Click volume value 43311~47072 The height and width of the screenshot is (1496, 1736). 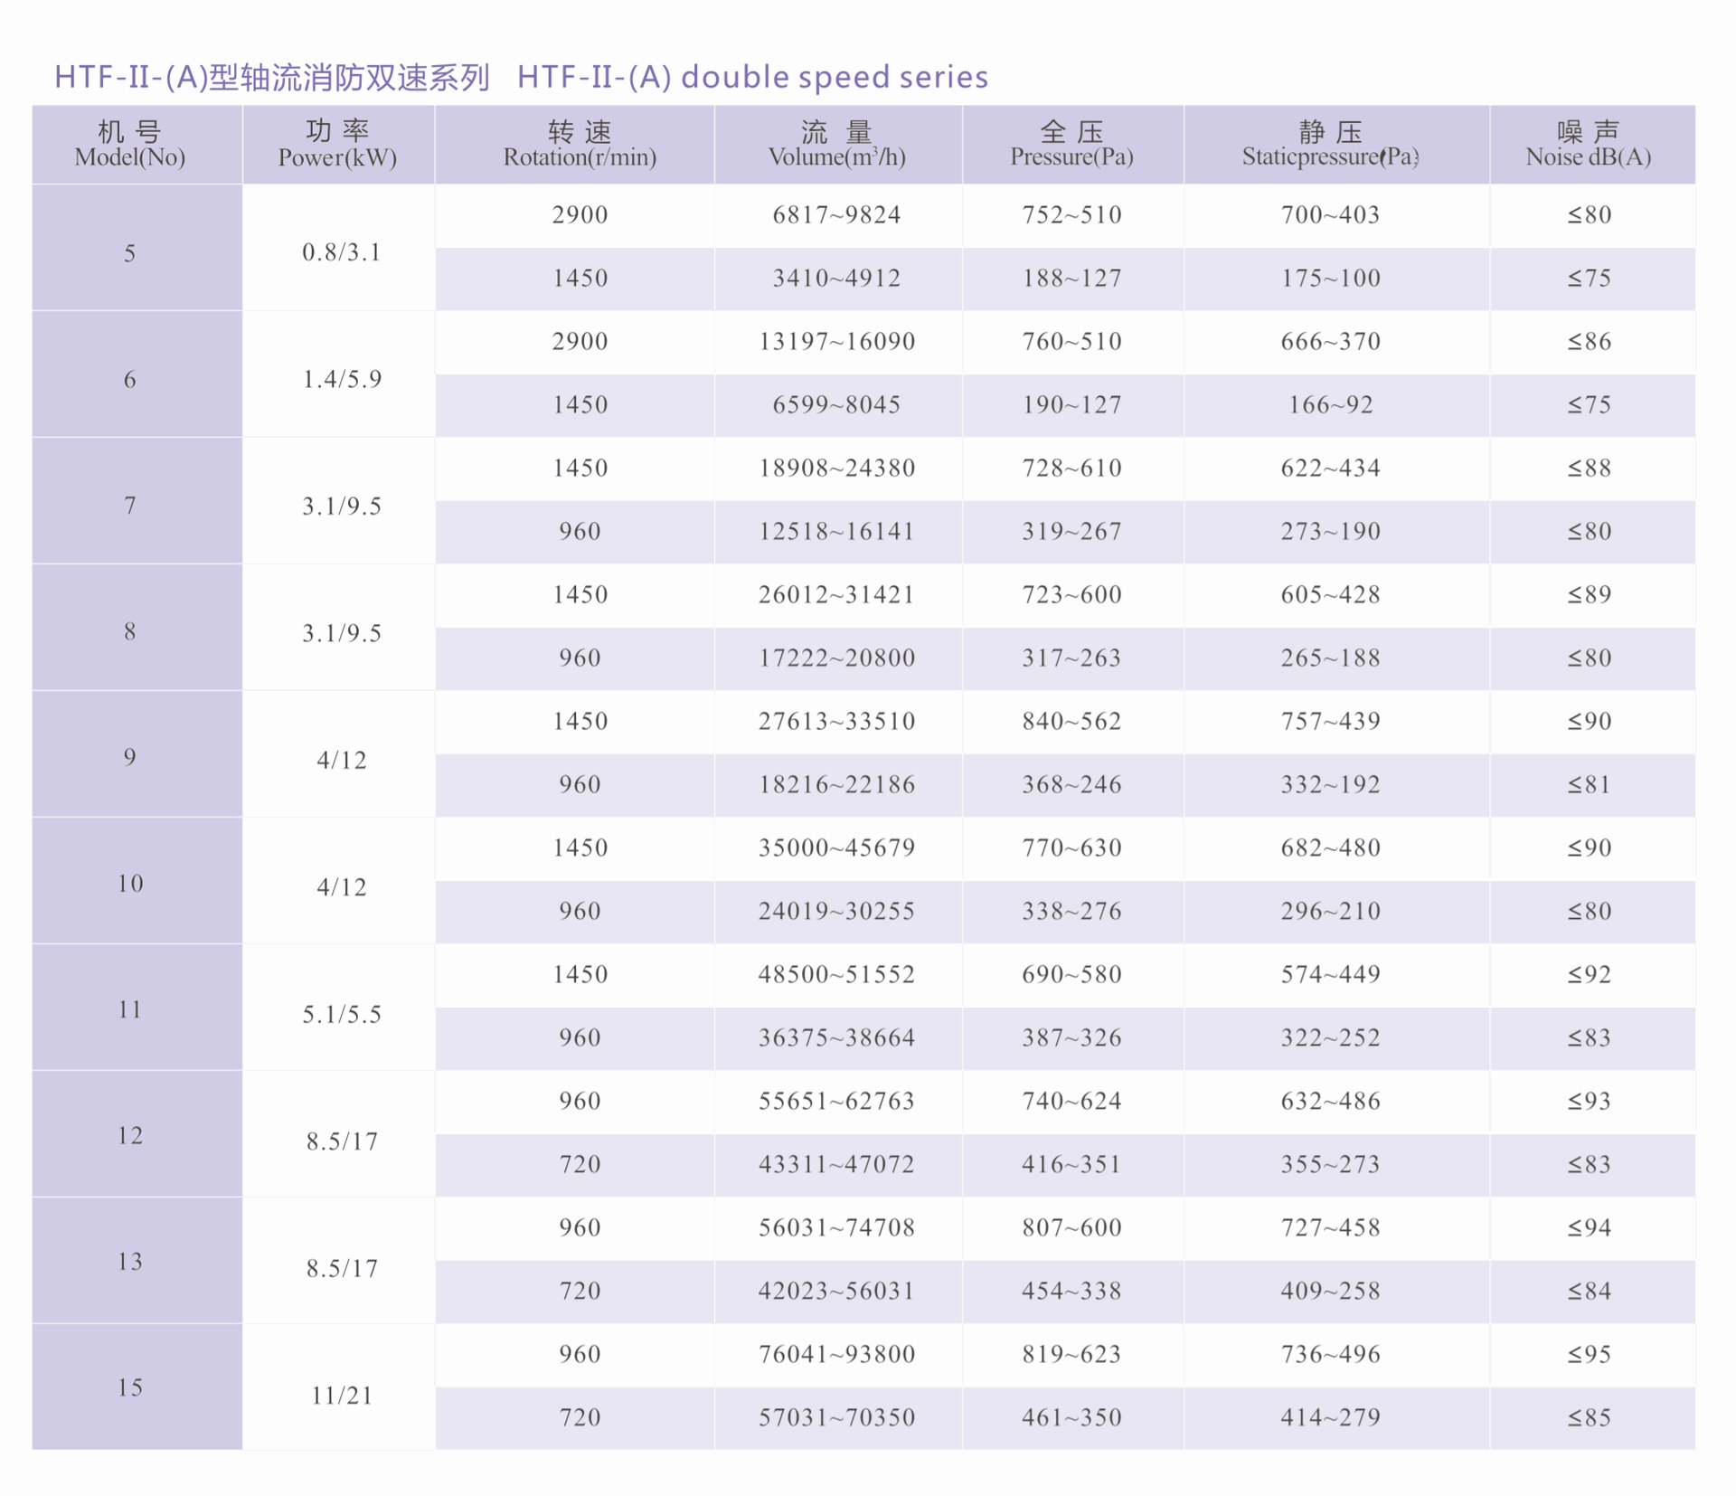coord(836,1165)
